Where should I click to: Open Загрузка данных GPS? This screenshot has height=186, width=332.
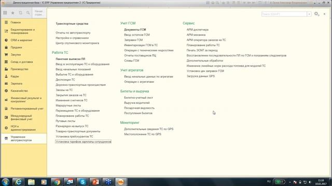[x=201, y=76]
